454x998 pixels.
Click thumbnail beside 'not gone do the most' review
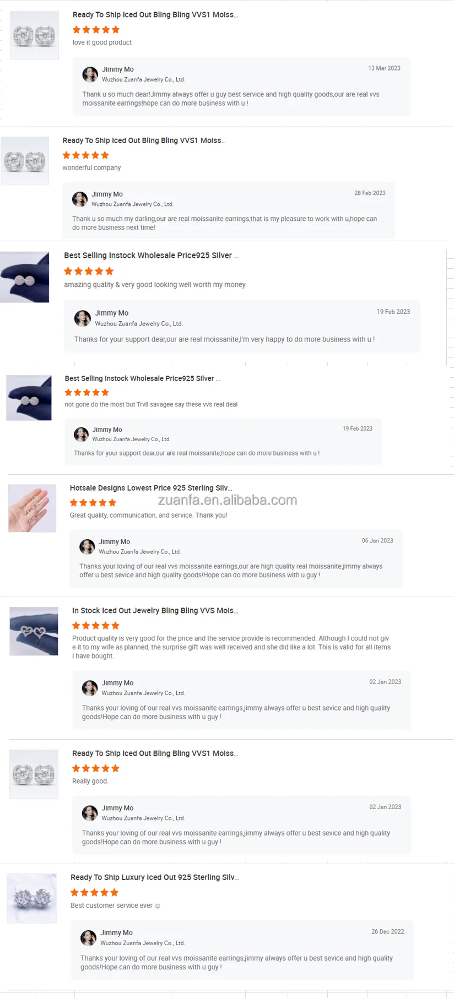click(29, 398)
